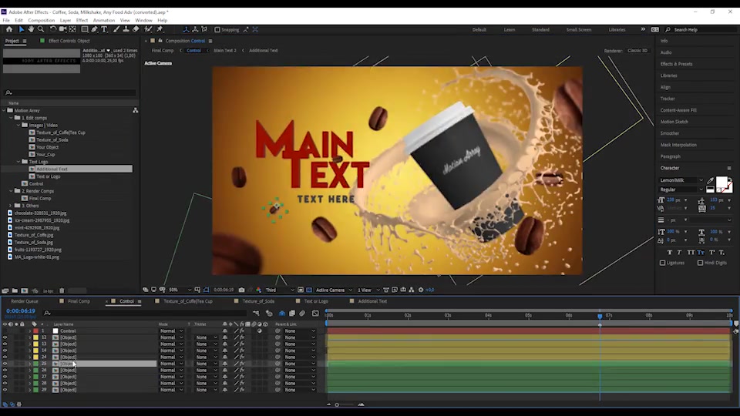The width and height of the screenshot is (740, 416).
Task: Open the Composition menu
Action: pos(41,20)
